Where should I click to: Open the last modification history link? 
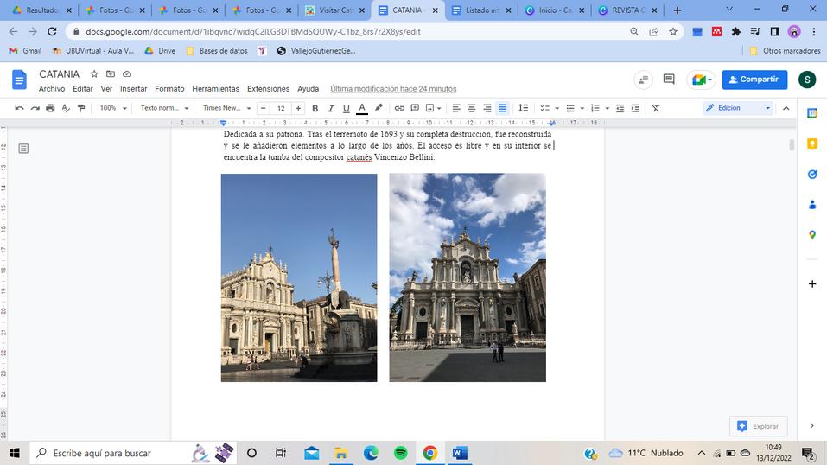tap(393, 89)
